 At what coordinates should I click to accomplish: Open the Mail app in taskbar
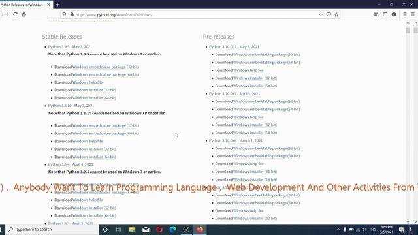coord(146,229)
